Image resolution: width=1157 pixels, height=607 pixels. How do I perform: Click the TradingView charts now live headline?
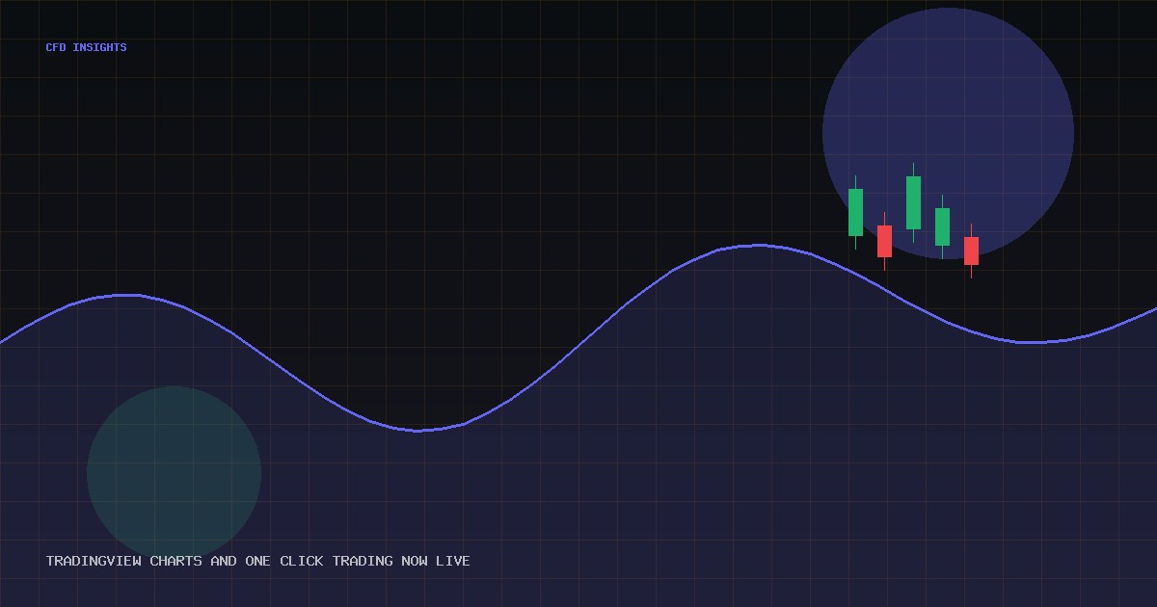(258, 561)
